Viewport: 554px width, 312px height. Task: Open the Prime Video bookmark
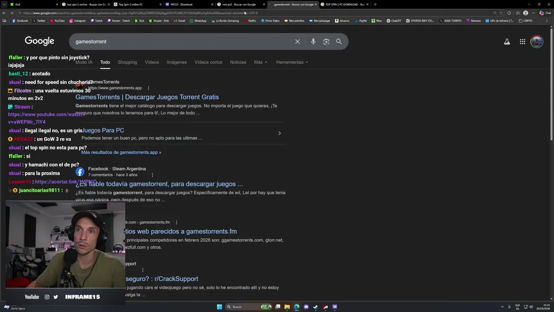tap(270, 21)
